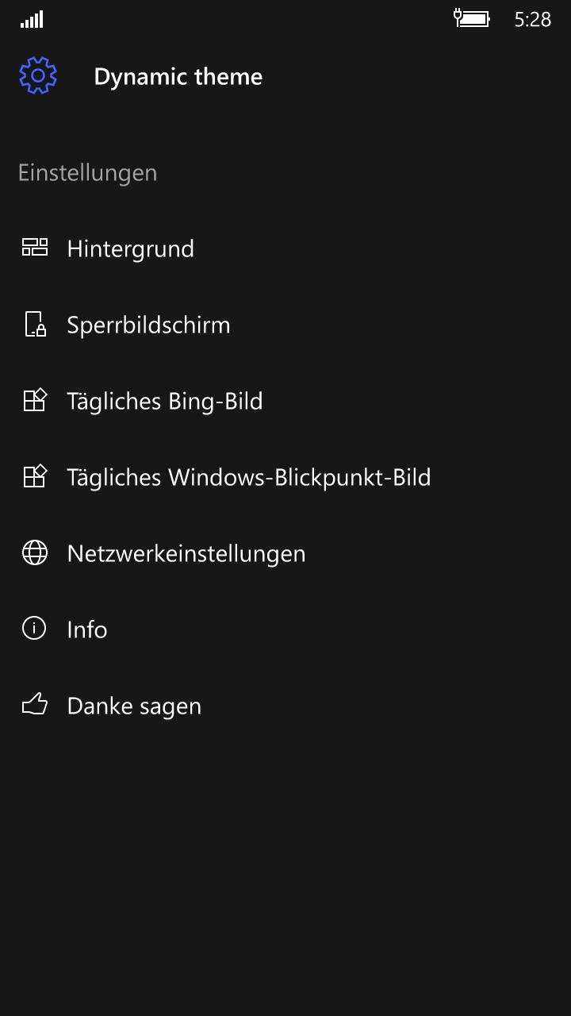Click the Einstellungen section header
571x1016 pixels.
point(87,173)
